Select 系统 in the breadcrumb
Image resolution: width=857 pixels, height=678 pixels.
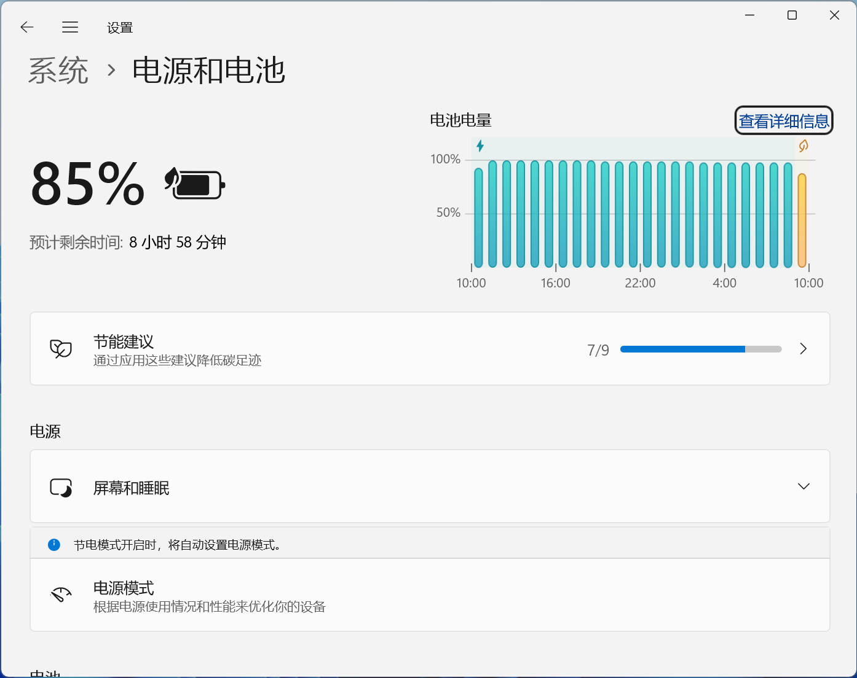(58, 71)
